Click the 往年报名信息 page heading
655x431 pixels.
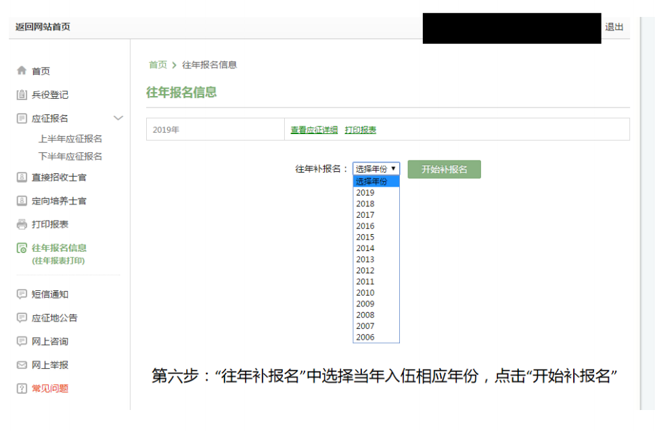point(181,92)
